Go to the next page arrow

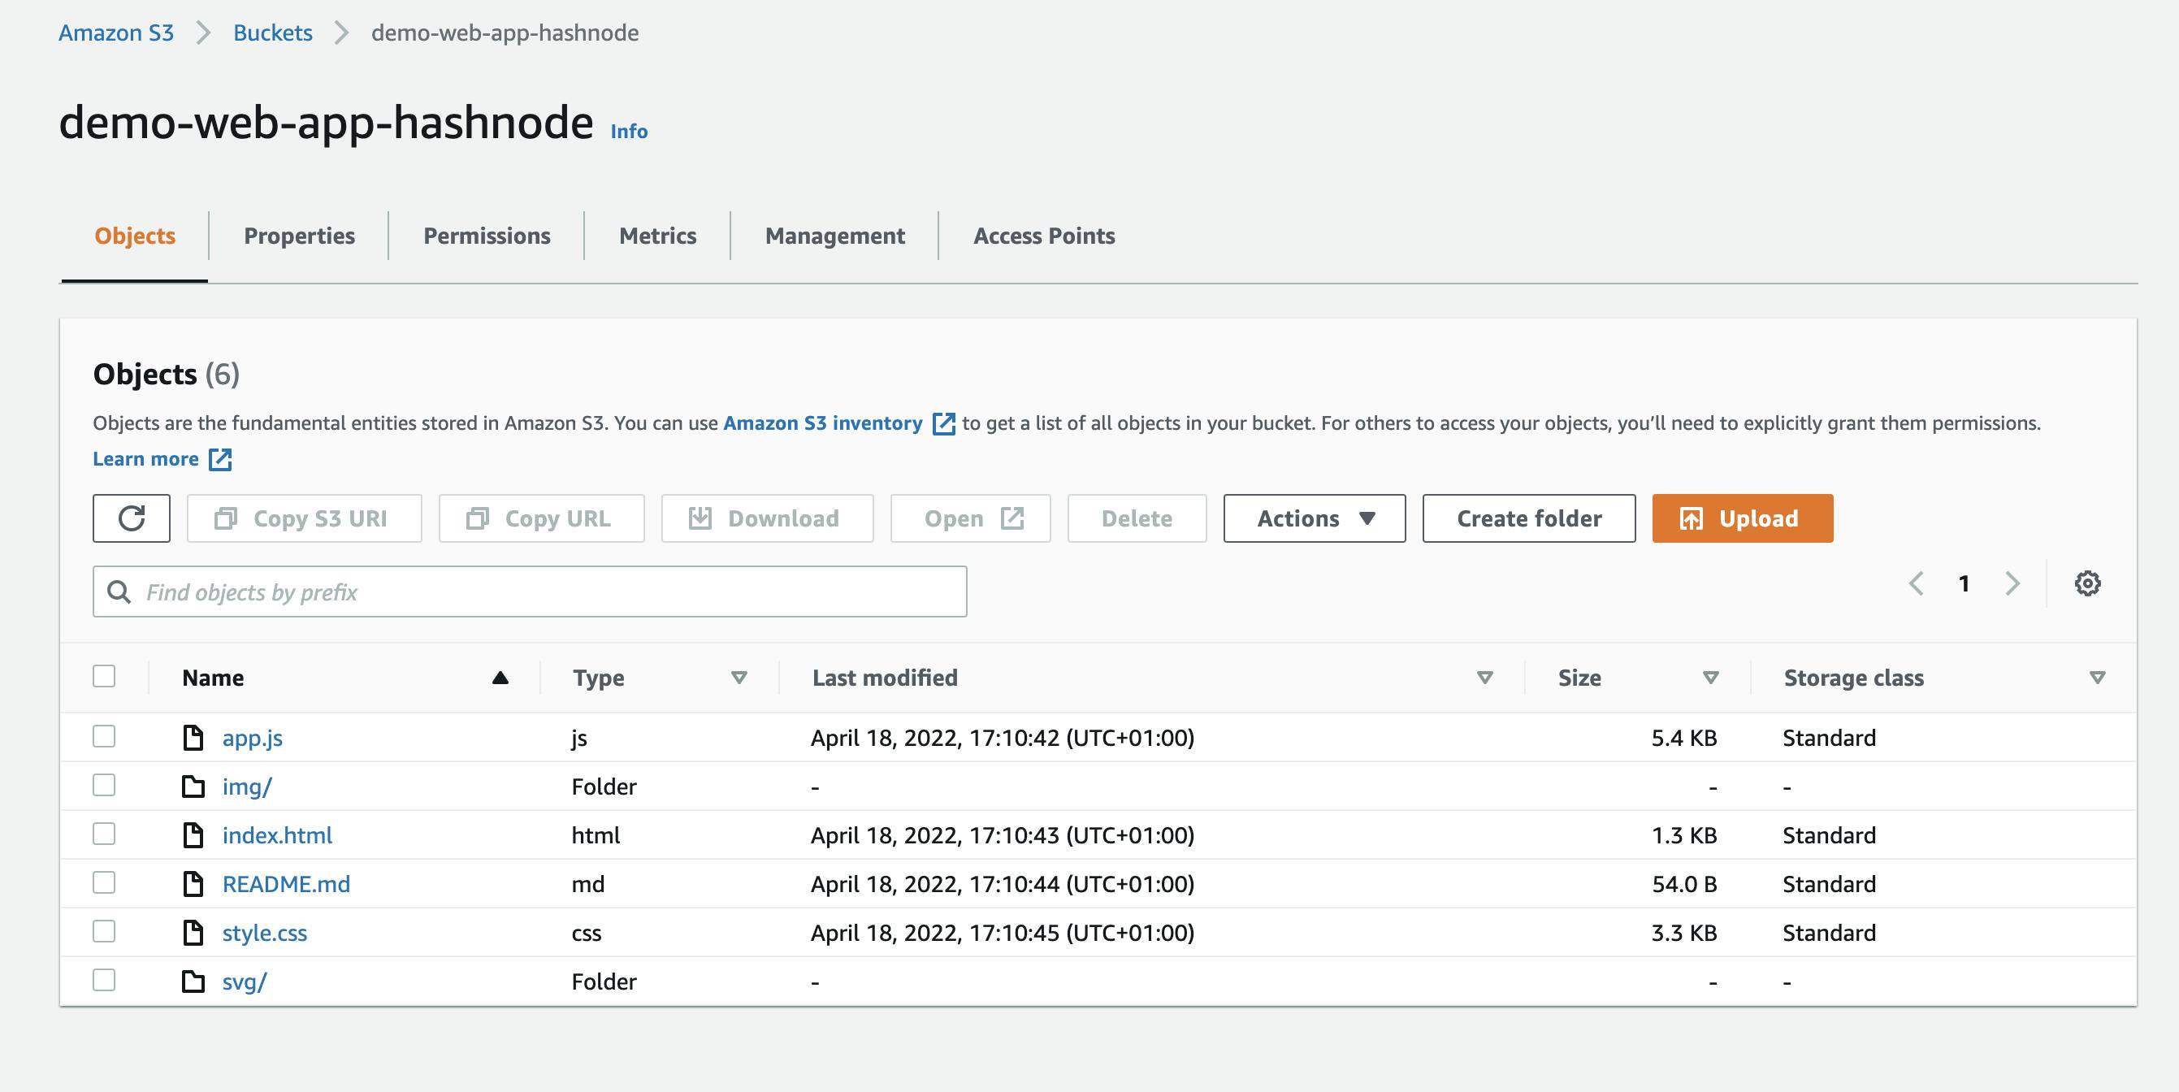coord(2012,583)
